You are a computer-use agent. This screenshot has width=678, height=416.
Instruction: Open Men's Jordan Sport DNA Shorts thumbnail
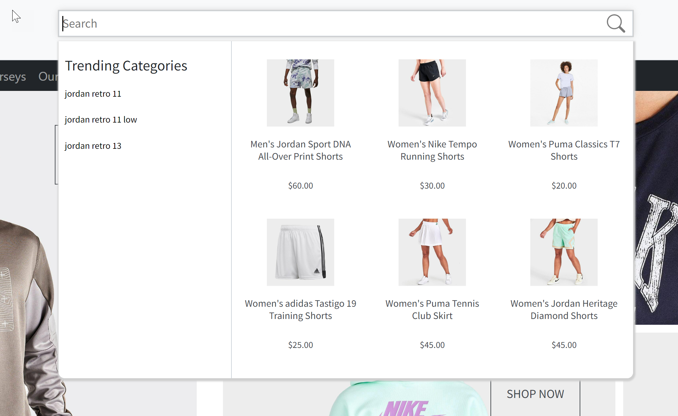(x=301, y=93)
